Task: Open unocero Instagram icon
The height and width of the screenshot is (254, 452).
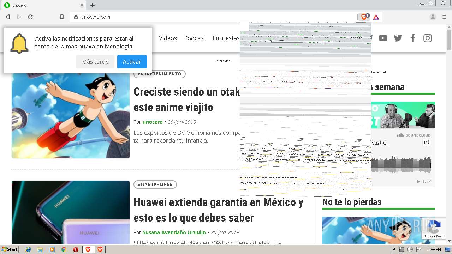Action: 428,38
